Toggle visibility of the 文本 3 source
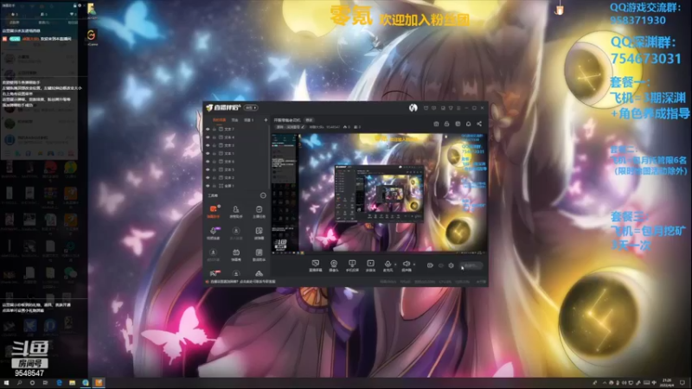This screenshot has width=692, height=389. tap(208, 145)
